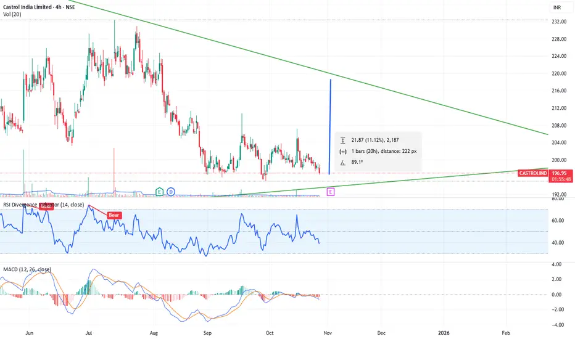Click the Nov label on the time axis
The height and width of the screenshot is (339, 575).
coord(328,333)
